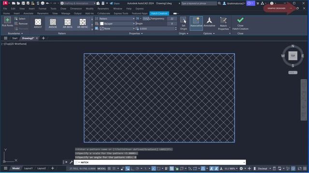This screenshot has height=173, width=309.
Task: Choose the AR-B816C hatch pattern
Action: (x=83, y=23)
